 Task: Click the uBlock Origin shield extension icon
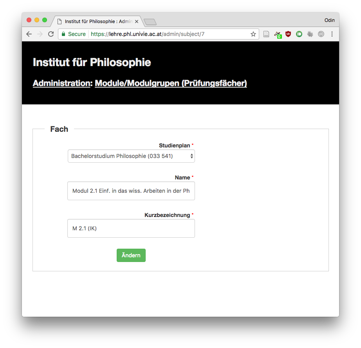[288, 34]
